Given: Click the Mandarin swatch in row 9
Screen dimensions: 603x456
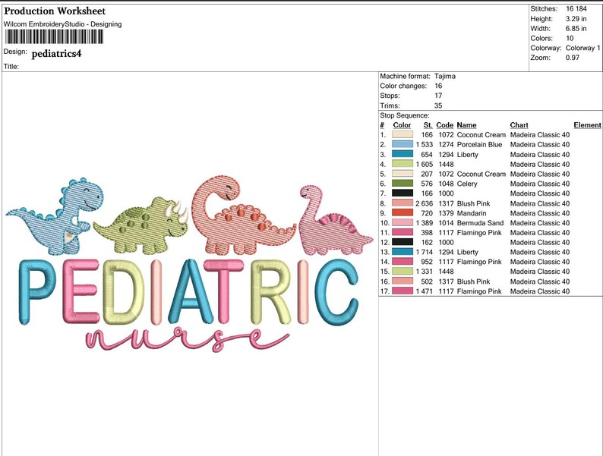Looking at the screenshot, I should pyautogui.click(x=403, y=213).
